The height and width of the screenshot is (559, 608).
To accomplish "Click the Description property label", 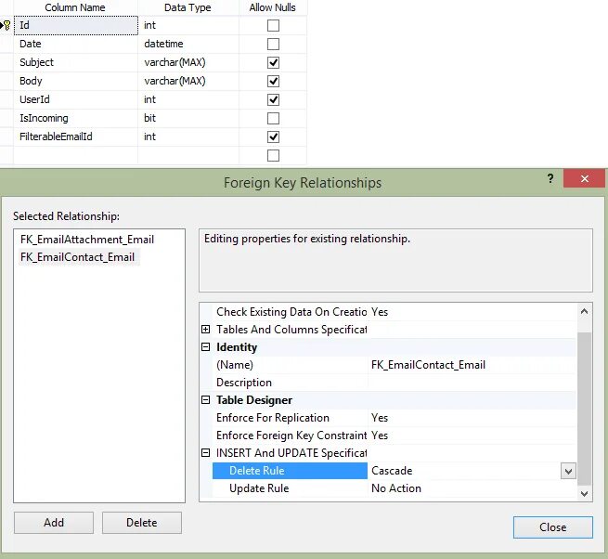I will [244, 383].
